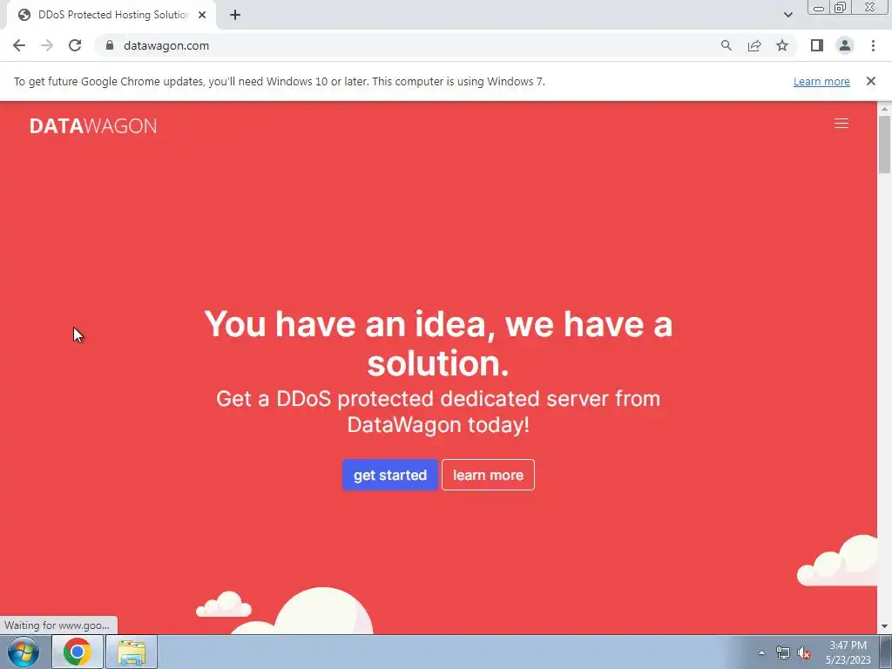The height and width of the screenshot is (669, 892).
Task: Bookmark this page with the star icon
Action: click(782, 45)
